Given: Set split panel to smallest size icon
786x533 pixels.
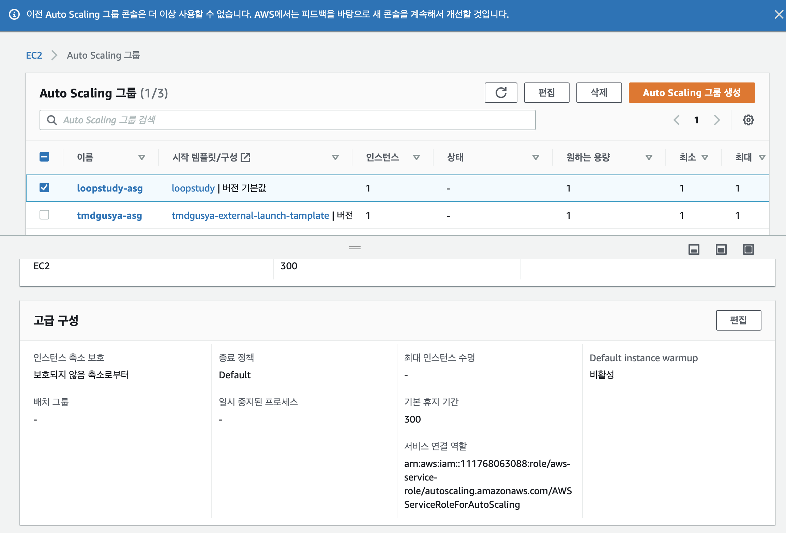Looking at the screenshot, I should pyautogui.click(x=694, y=249).
